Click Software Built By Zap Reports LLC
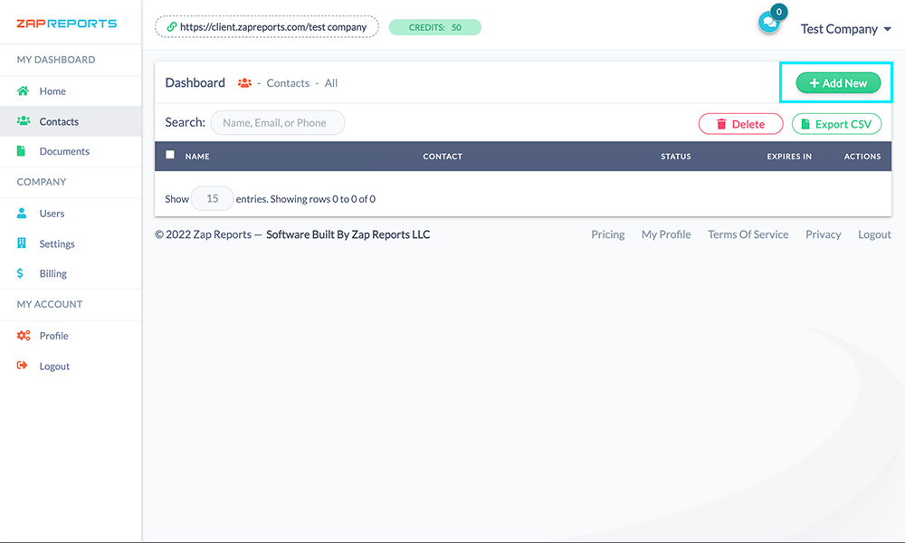This screenshot has height=543, width=905. [348, 234]
